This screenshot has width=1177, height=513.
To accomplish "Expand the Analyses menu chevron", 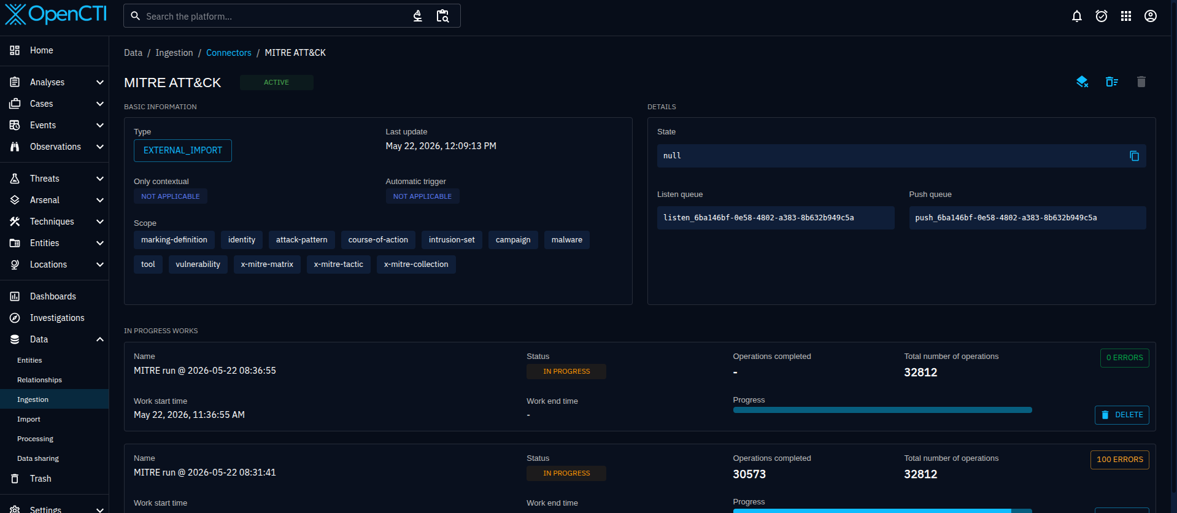I will point(100,82).
